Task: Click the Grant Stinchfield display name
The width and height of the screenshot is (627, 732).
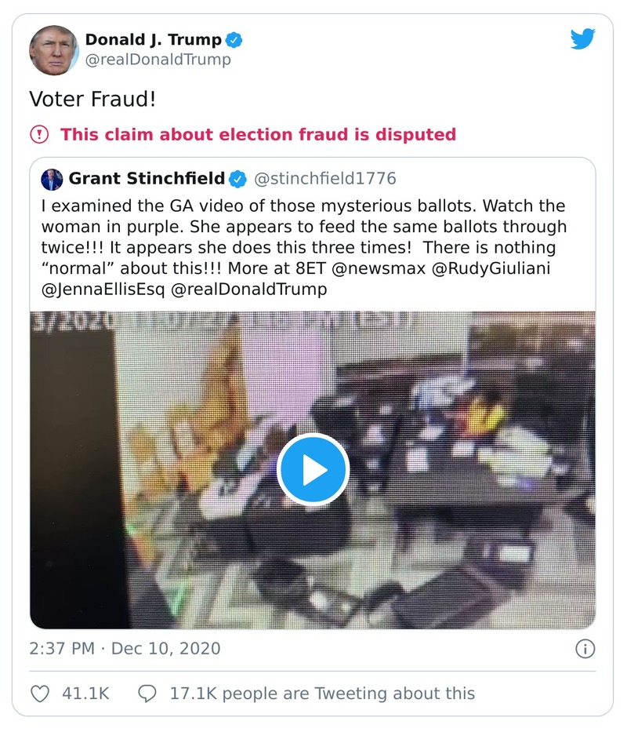Action: [147, 179]
